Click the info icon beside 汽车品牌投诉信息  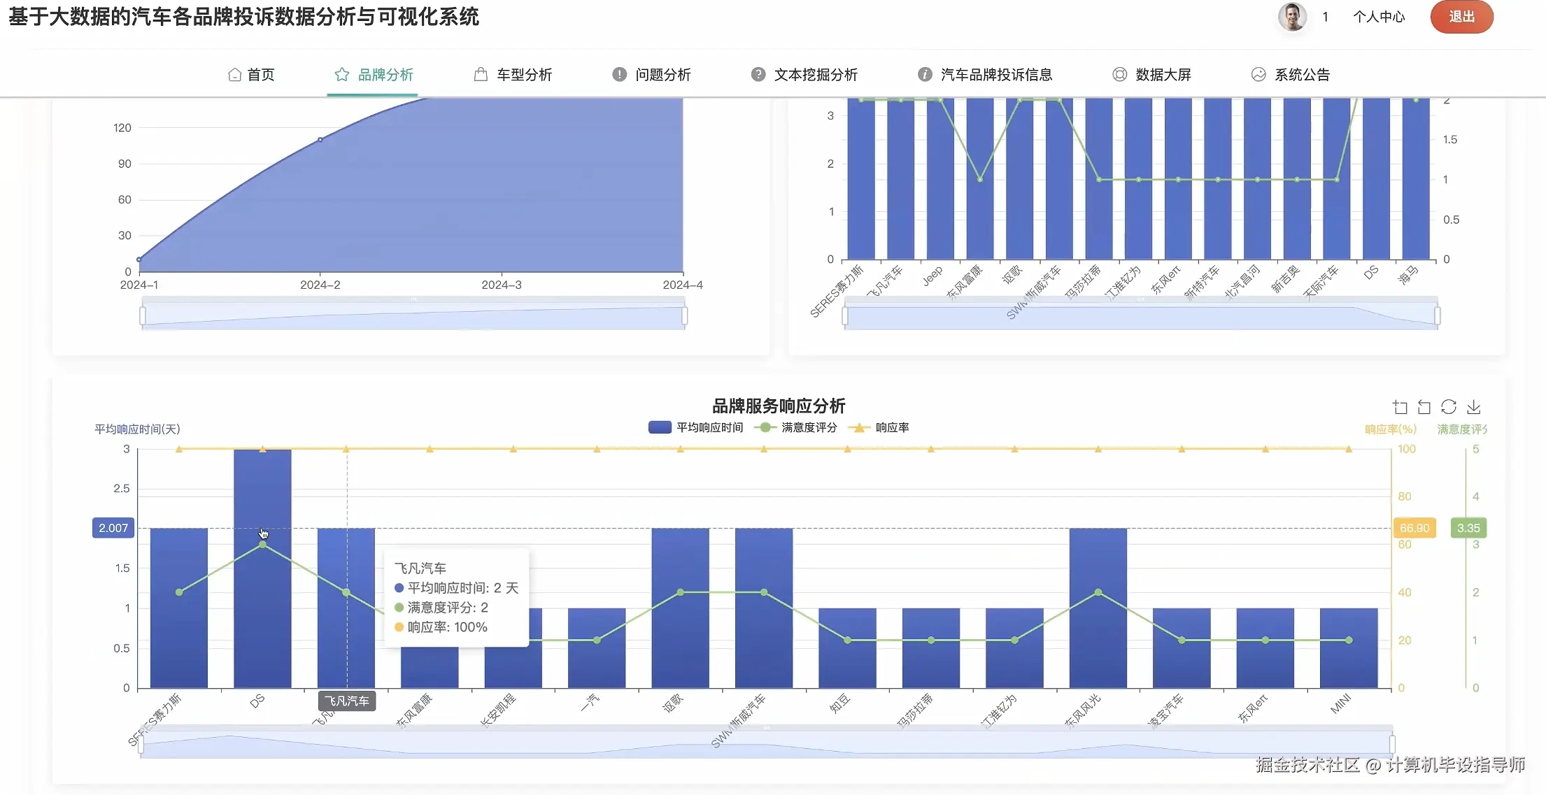click(x=925, y=74)
